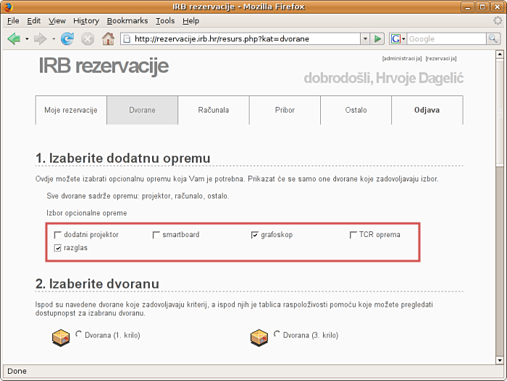Image resolution: width=507 pixels, height=381 pixels.
Task: Enable the dodatni projektor checkbox
Action: 58,235
